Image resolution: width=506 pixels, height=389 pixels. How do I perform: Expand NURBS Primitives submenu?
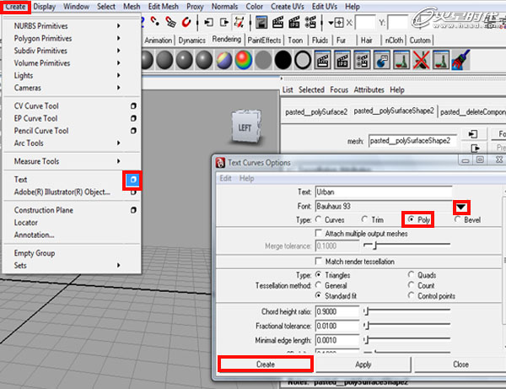point(118,26)
